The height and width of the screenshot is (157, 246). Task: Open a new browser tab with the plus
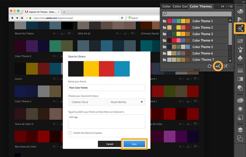(x=64, y=12)
